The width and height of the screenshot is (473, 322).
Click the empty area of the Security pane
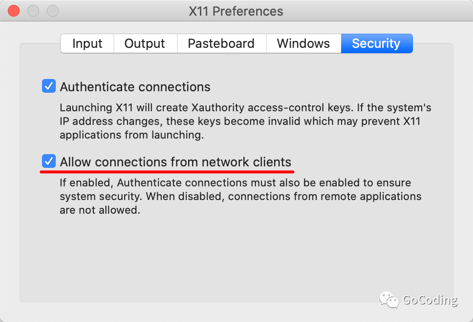236,259
